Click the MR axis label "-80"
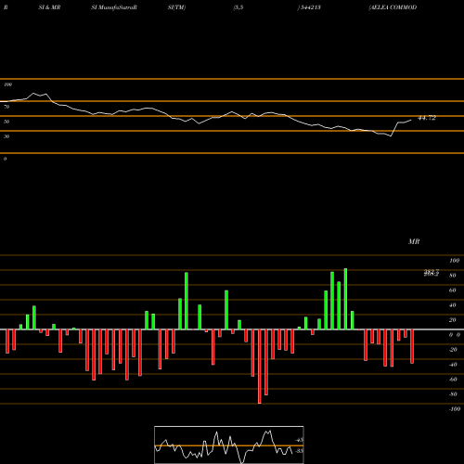The height and width of the screenshot is (464, 464). [x=453, y=394]
